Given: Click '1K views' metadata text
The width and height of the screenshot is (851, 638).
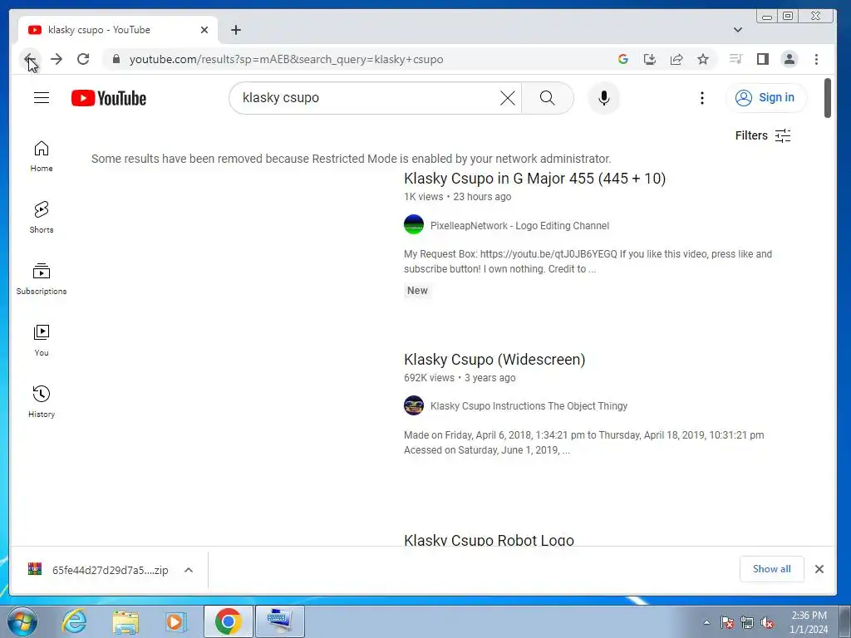Looking at the screenshot, I should point(423,196).
